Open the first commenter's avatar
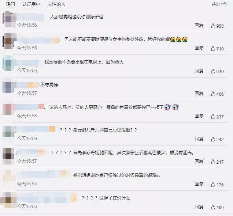The height and width of the screenshot is (216, 233). click(10, 19)
